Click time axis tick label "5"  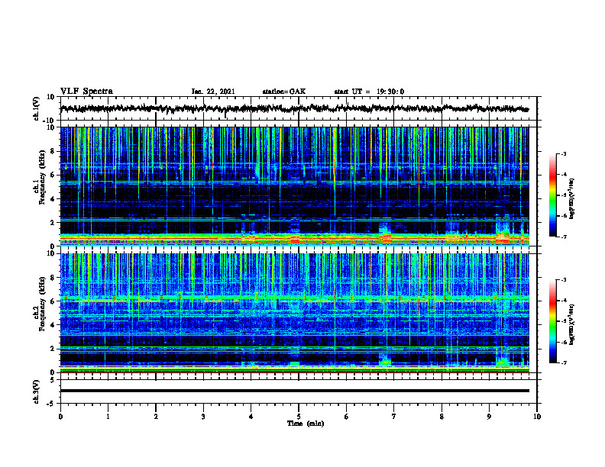pos(299,417)
